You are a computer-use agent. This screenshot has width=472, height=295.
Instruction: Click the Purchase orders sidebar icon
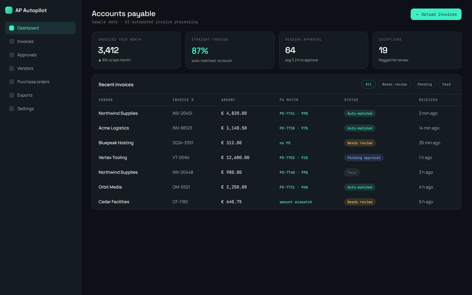pos(12,82)
